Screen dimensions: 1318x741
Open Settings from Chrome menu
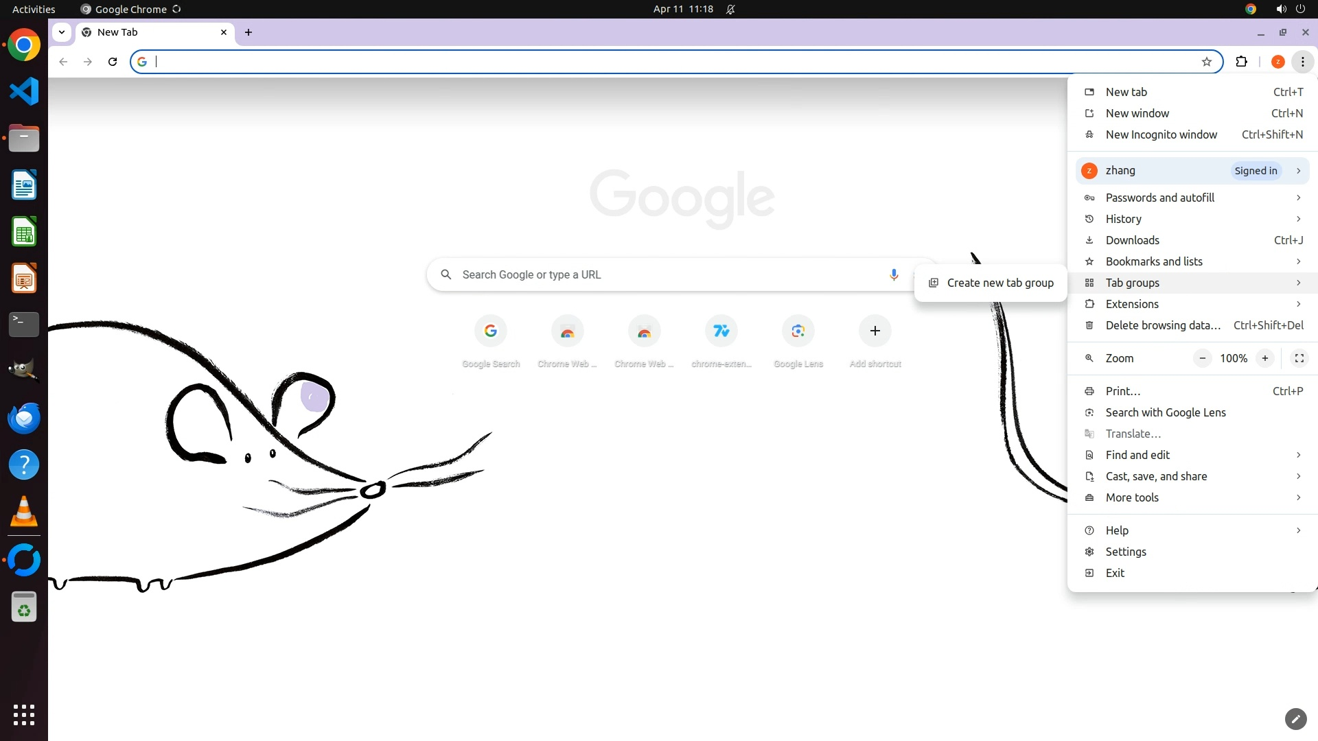pos(1125,552)
